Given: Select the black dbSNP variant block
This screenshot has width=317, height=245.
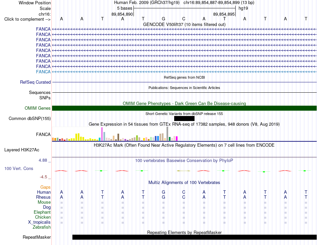Looking at the screenshot, I should point(184,119).
